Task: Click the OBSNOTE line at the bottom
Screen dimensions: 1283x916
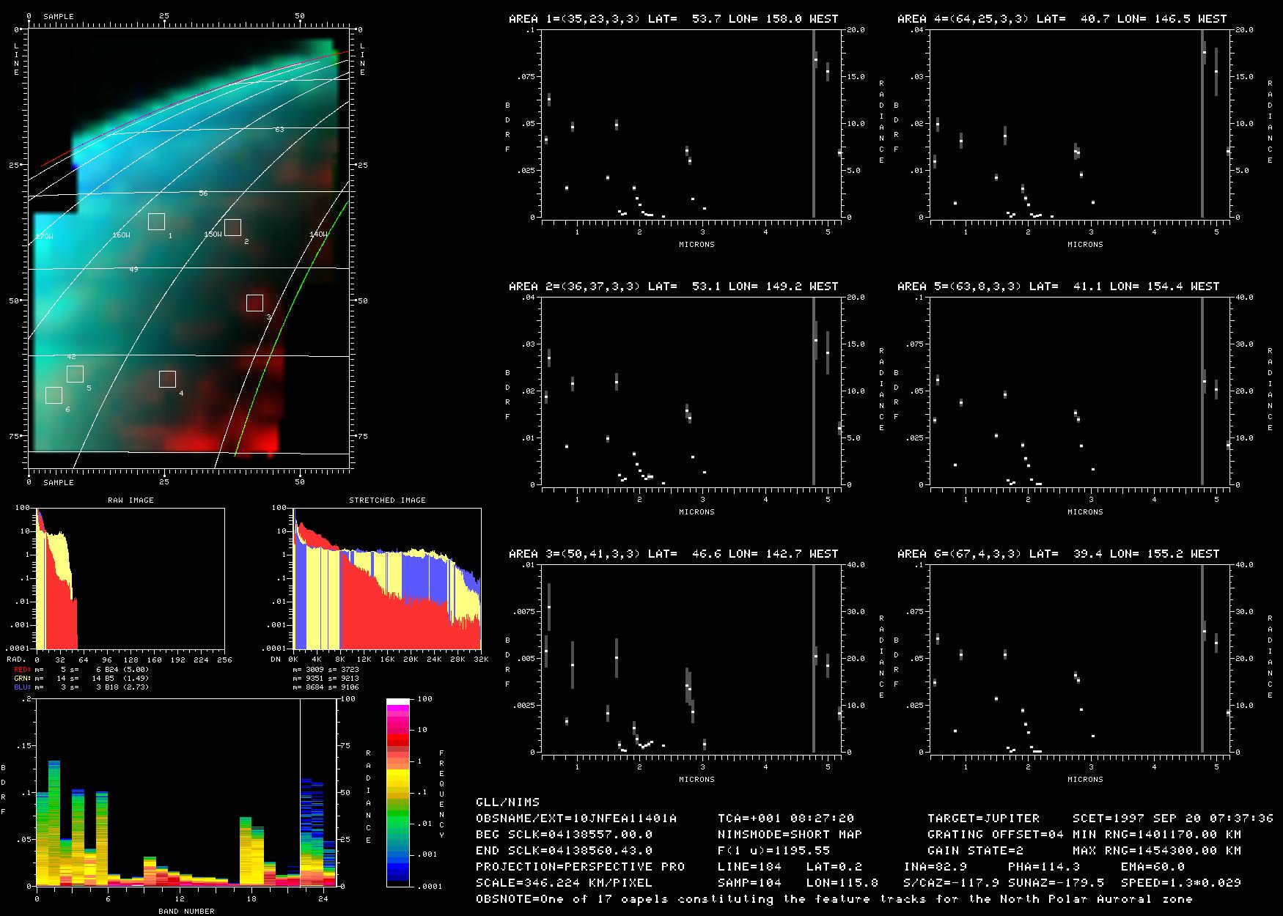Action: click(834, 898)
